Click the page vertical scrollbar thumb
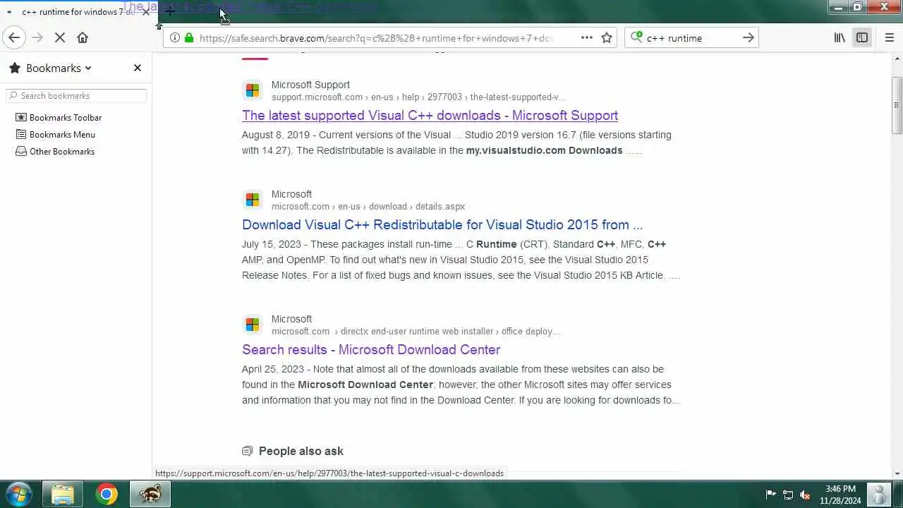The height and width of the screenshot is (508, 903). [x=897, y=106]
